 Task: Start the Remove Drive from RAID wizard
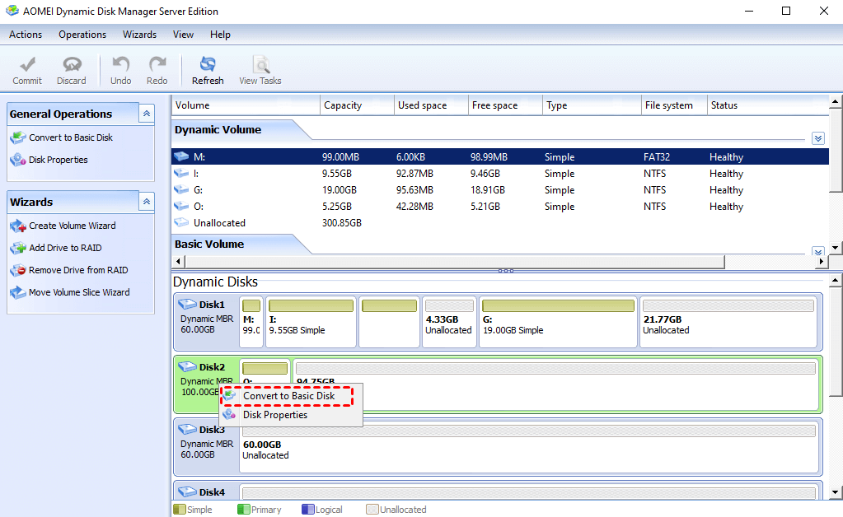[x=78, y=270]
